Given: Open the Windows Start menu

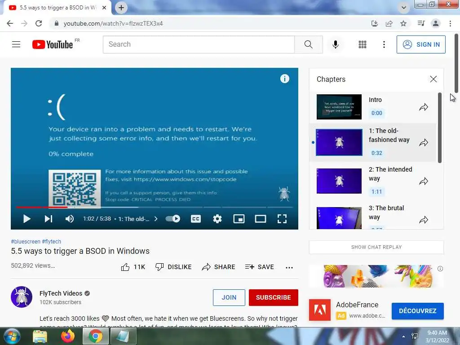Looking at the screenshot, I should pyautogui.click(x=12, y=336).
